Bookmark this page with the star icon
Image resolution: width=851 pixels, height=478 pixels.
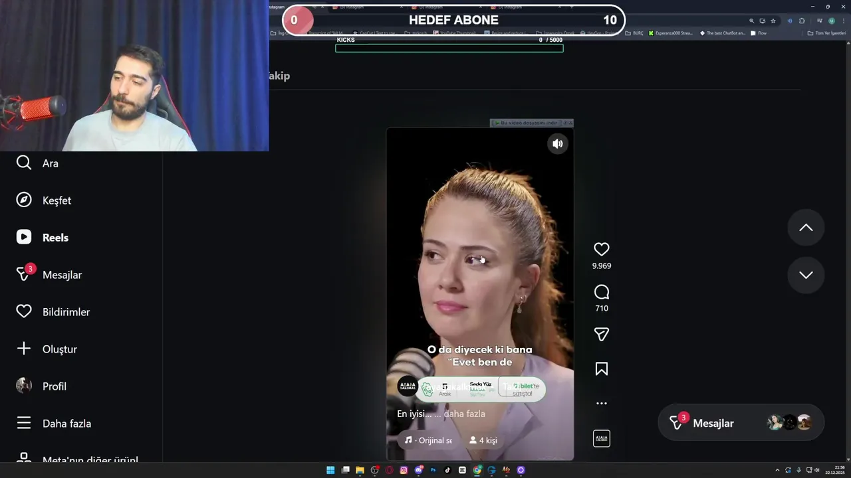coord(773,21)
